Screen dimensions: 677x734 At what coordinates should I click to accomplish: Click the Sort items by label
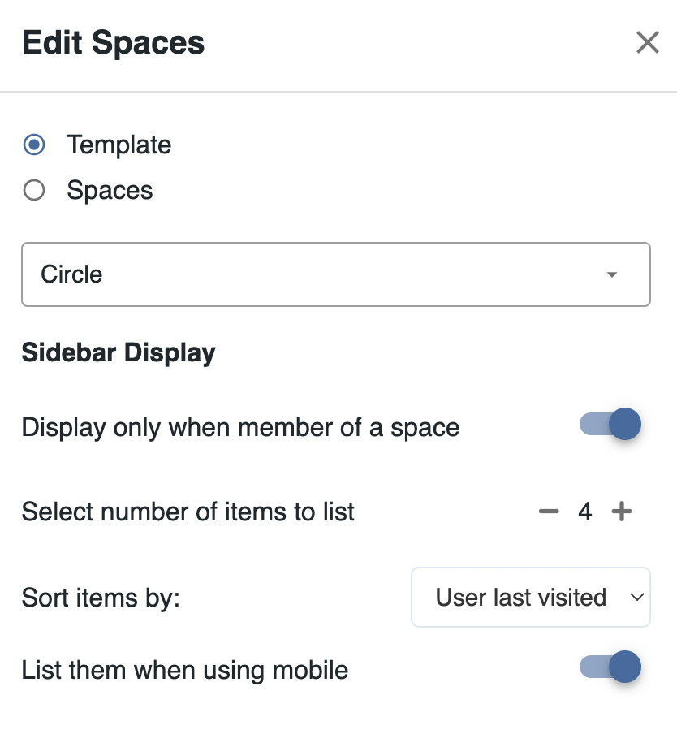click(x=101, y=598)
